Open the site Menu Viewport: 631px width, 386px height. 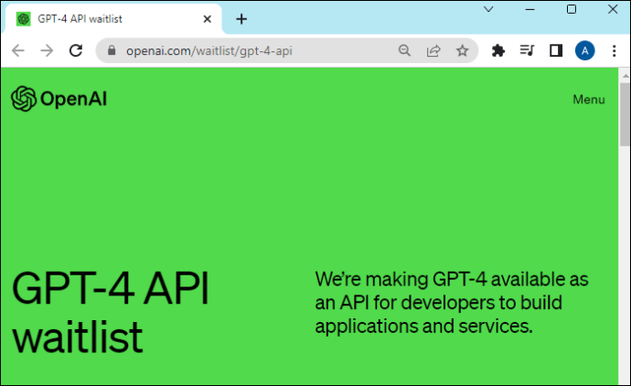(x=589, y=100)
